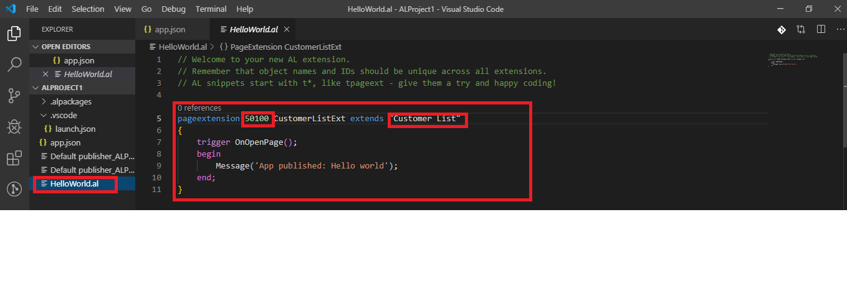Open the Help menu
This screenshot has height=286, width=847.
pyautogui.click(x=245, y=9)
